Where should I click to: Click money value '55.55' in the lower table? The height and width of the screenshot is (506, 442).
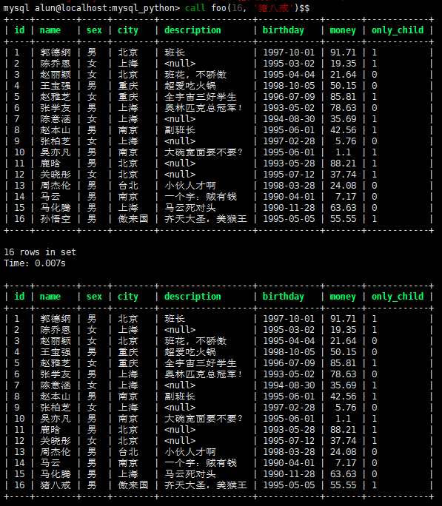(343, 485)
